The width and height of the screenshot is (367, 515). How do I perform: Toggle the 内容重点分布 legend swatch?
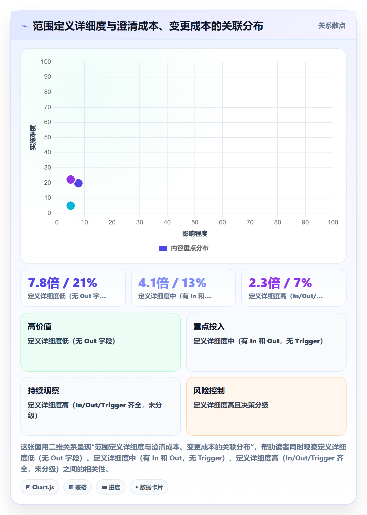(x=163, y=248)
